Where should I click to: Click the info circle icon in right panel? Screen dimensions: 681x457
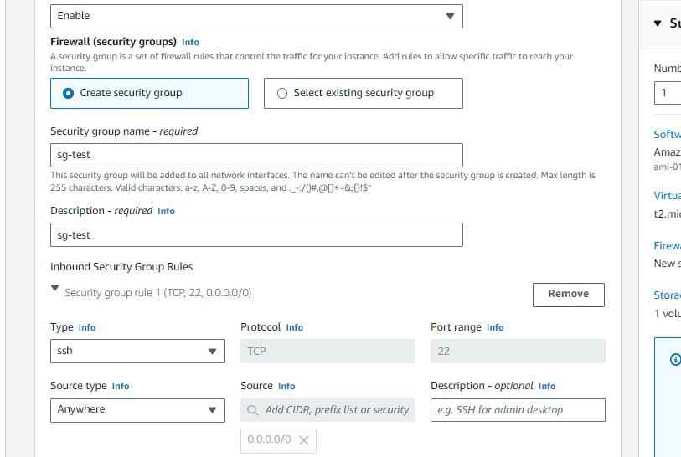(x=675, y=359)
